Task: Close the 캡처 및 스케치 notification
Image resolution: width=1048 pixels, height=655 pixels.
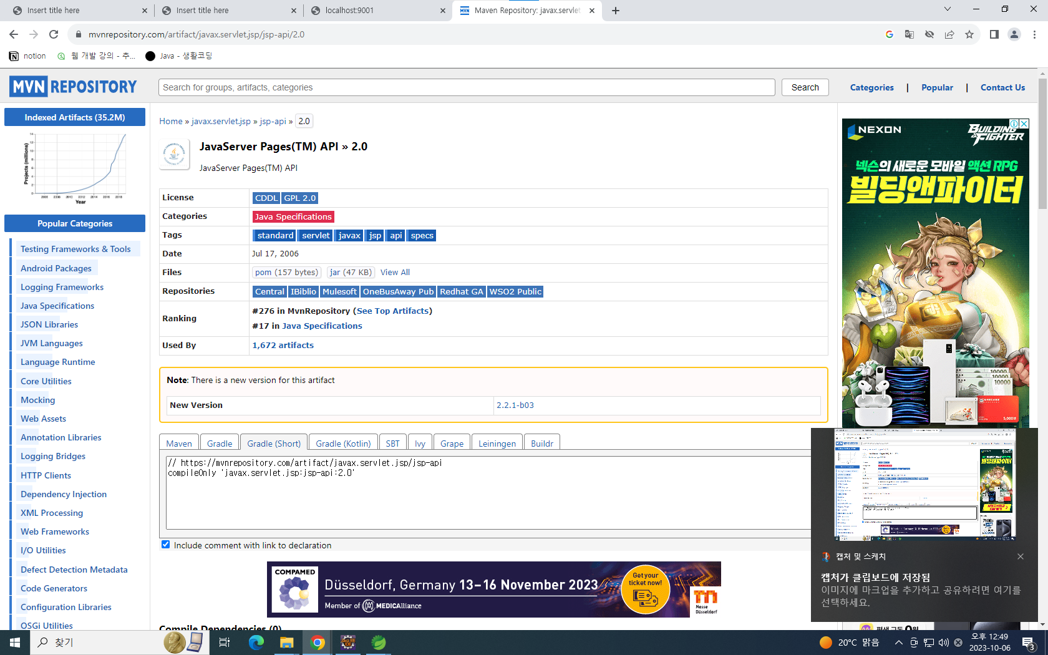Action: click(1021, 556)
